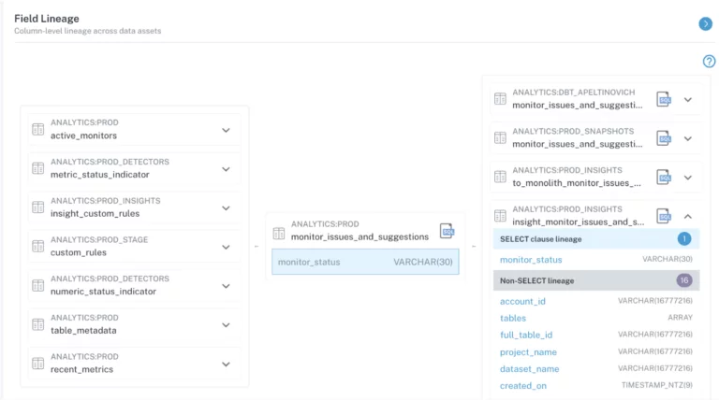Image resolution: width=719 pixels, height=400 pixels.
Task: Select SELECT clause lineage section header
Action: click(596, 239)
